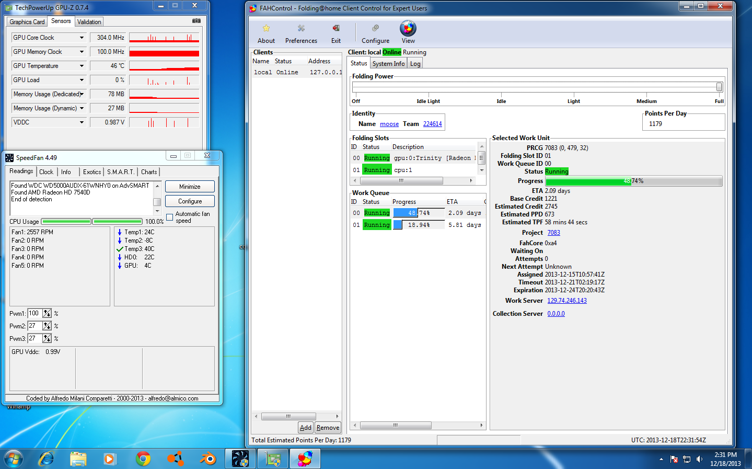Open the Blender icon on the taskbar

click(x=208, y=459)
